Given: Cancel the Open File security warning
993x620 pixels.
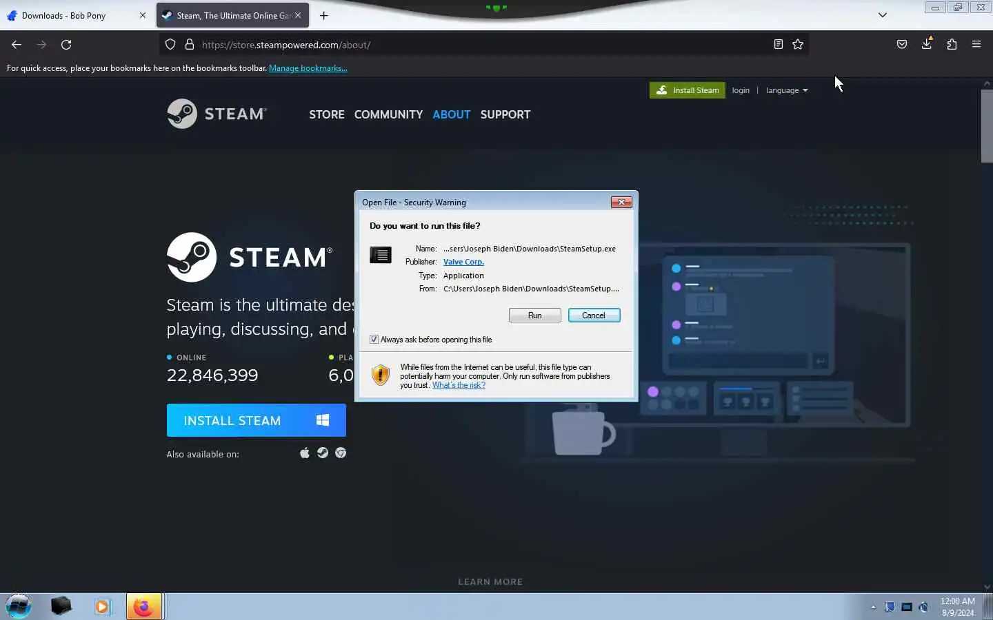Looking at the screenshot, I should [594, 315].
